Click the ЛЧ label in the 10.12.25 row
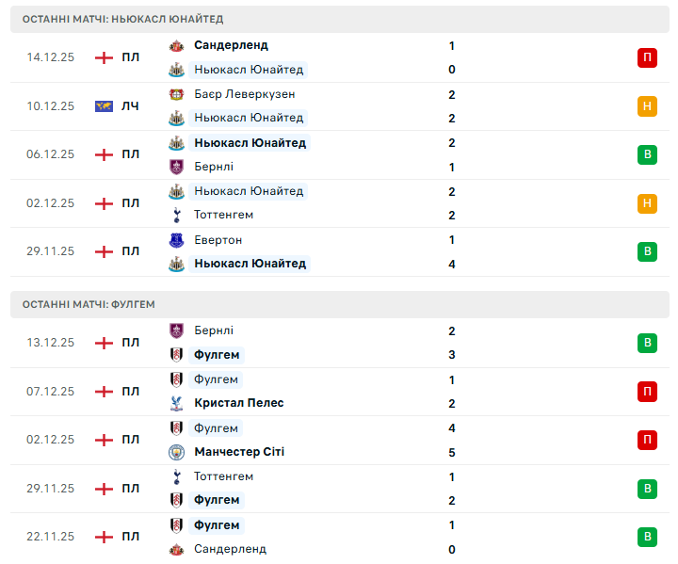 click(x=130, y=106)
